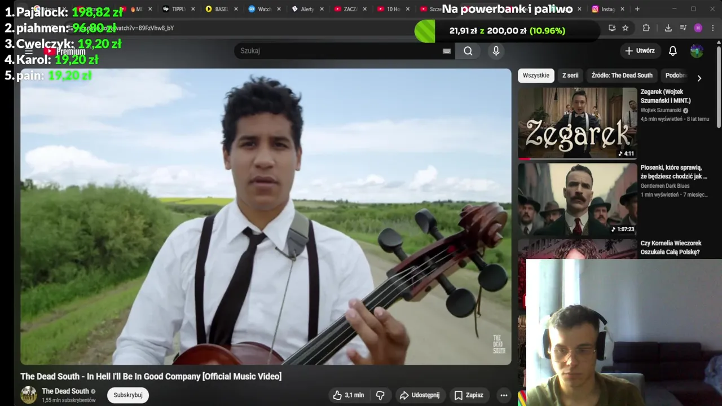The height and width of the screenshot is (406, 722).
Task: Click the Utwórz create button
Action: tap(640, 51)
